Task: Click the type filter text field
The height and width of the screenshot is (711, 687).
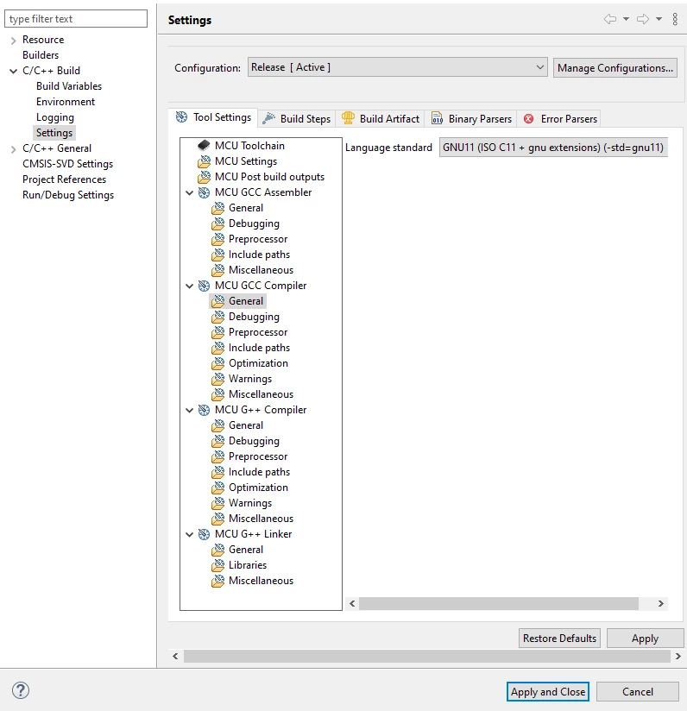Action: click(76, 19)
